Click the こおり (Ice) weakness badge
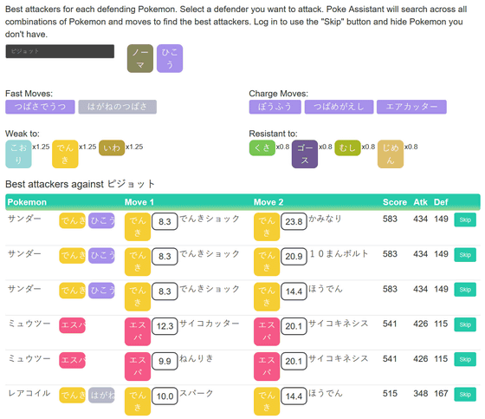The height and width of the screenshot is (419, 485). point(18,154)
